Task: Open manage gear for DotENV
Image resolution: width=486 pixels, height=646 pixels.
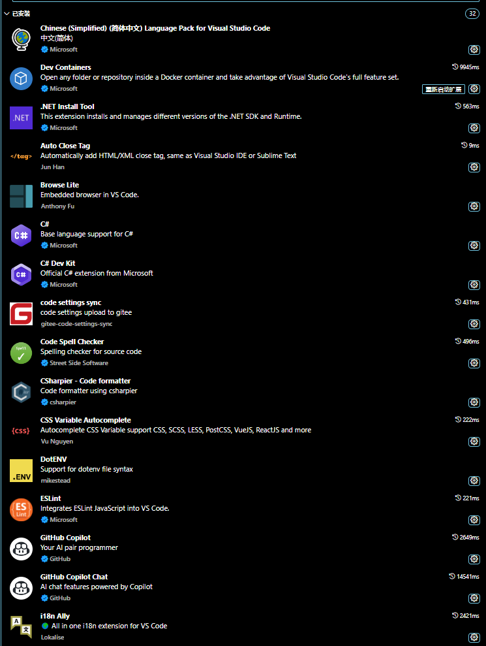Action: [x=474, y=480]
